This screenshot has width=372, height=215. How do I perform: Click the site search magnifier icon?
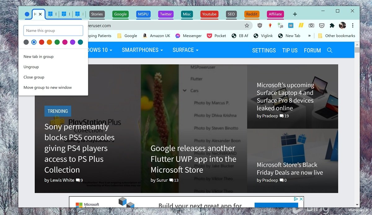coord(330,50)
